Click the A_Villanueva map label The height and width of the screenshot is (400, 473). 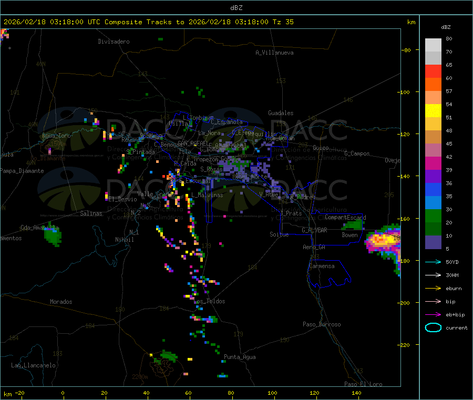click(x=274, y=53)
